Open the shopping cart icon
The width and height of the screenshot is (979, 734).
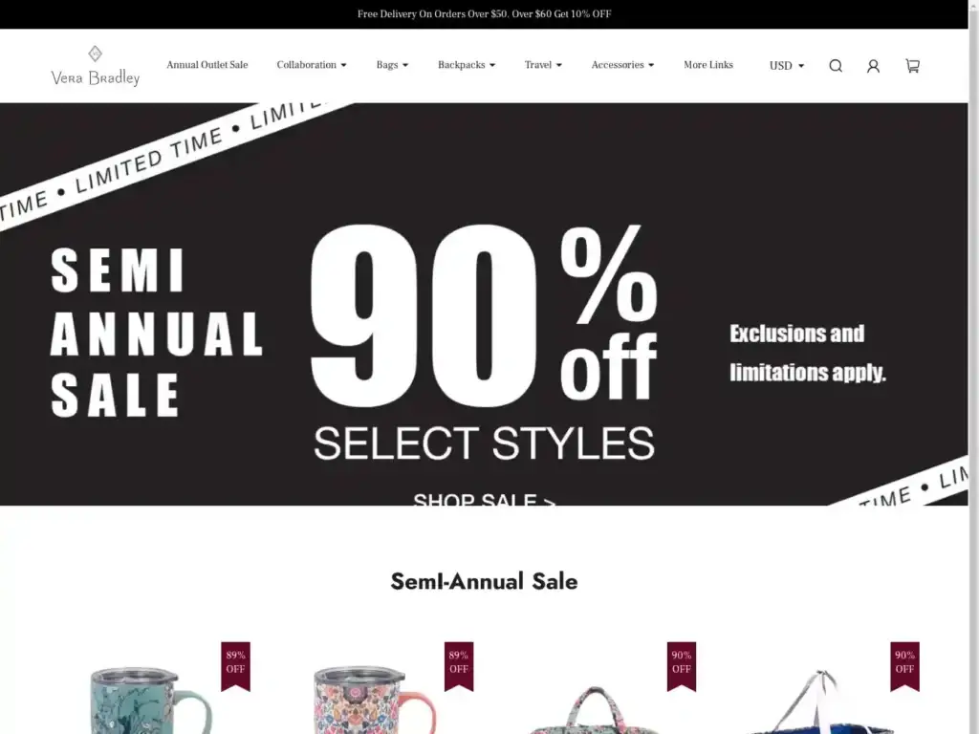point(912,66)
